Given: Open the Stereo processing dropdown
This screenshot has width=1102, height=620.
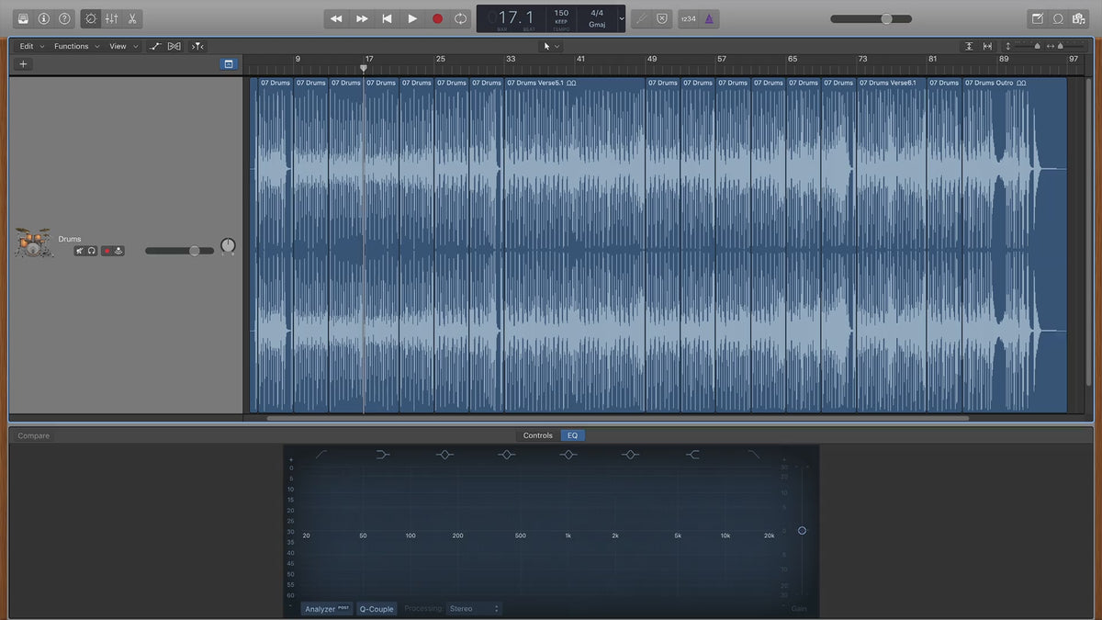Looking at the screenshot, I should click(474, 609).
